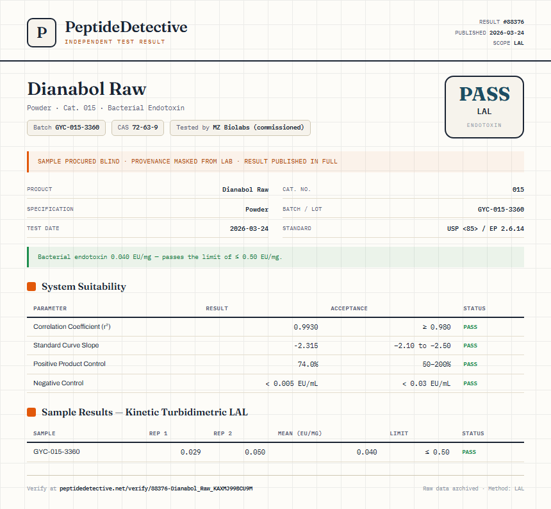This screenshot has height=509, width=551.
Task: Click the TEST DATE value 2026-03-24
Action: (249, 228)
